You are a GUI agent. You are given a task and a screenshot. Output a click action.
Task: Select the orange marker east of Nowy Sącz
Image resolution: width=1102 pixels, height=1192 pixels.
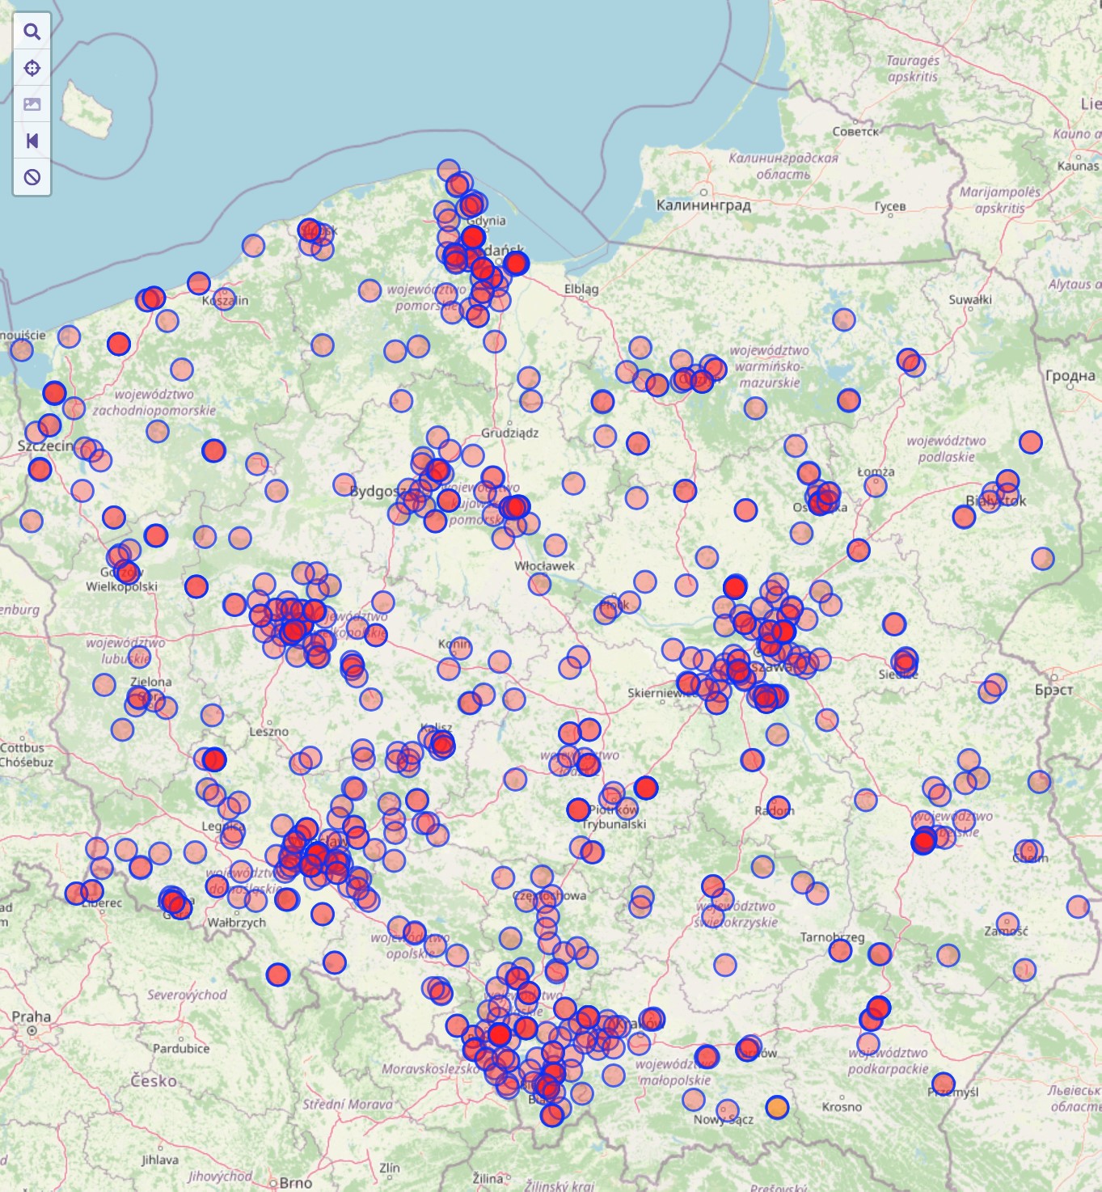pyautogui.click(x=777, y=1107)
